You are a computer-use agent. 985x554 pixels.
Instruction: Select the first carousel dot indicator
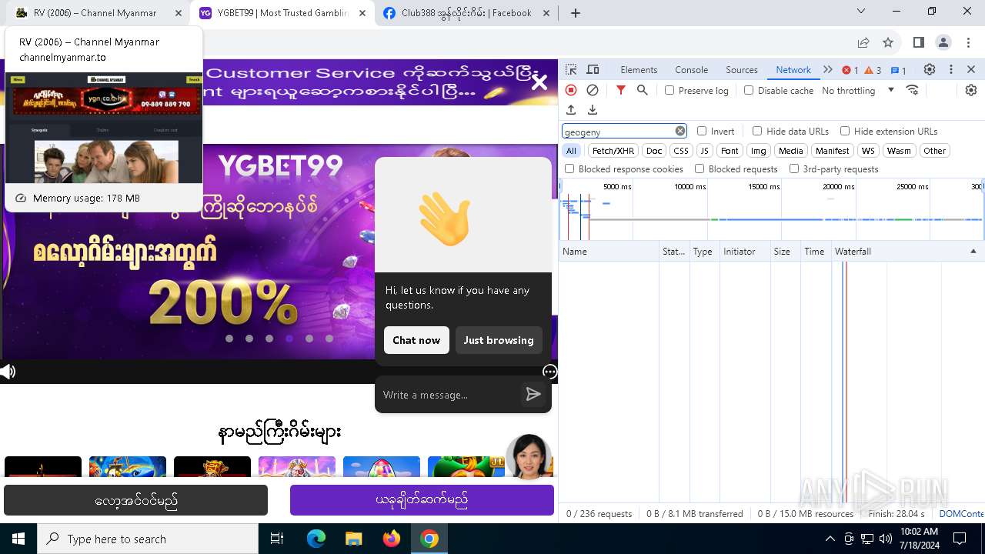pos(229,339)
